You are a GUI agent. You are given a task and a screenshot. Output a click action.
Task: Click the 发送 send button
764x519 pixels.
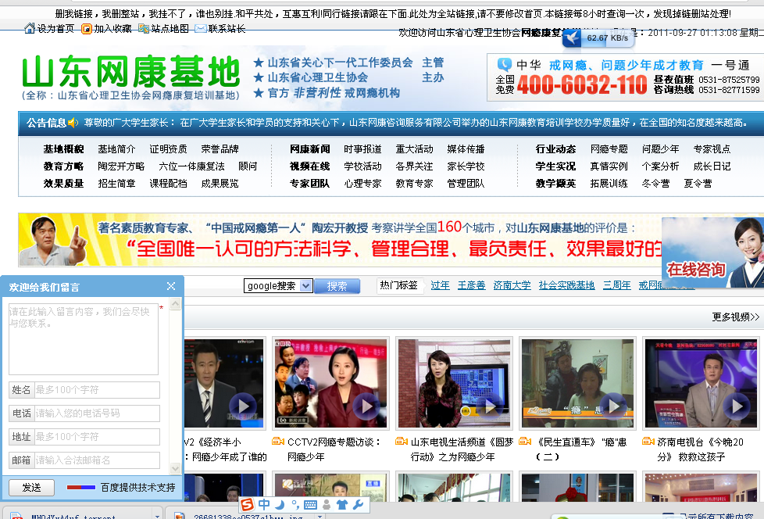pos(32,487)
